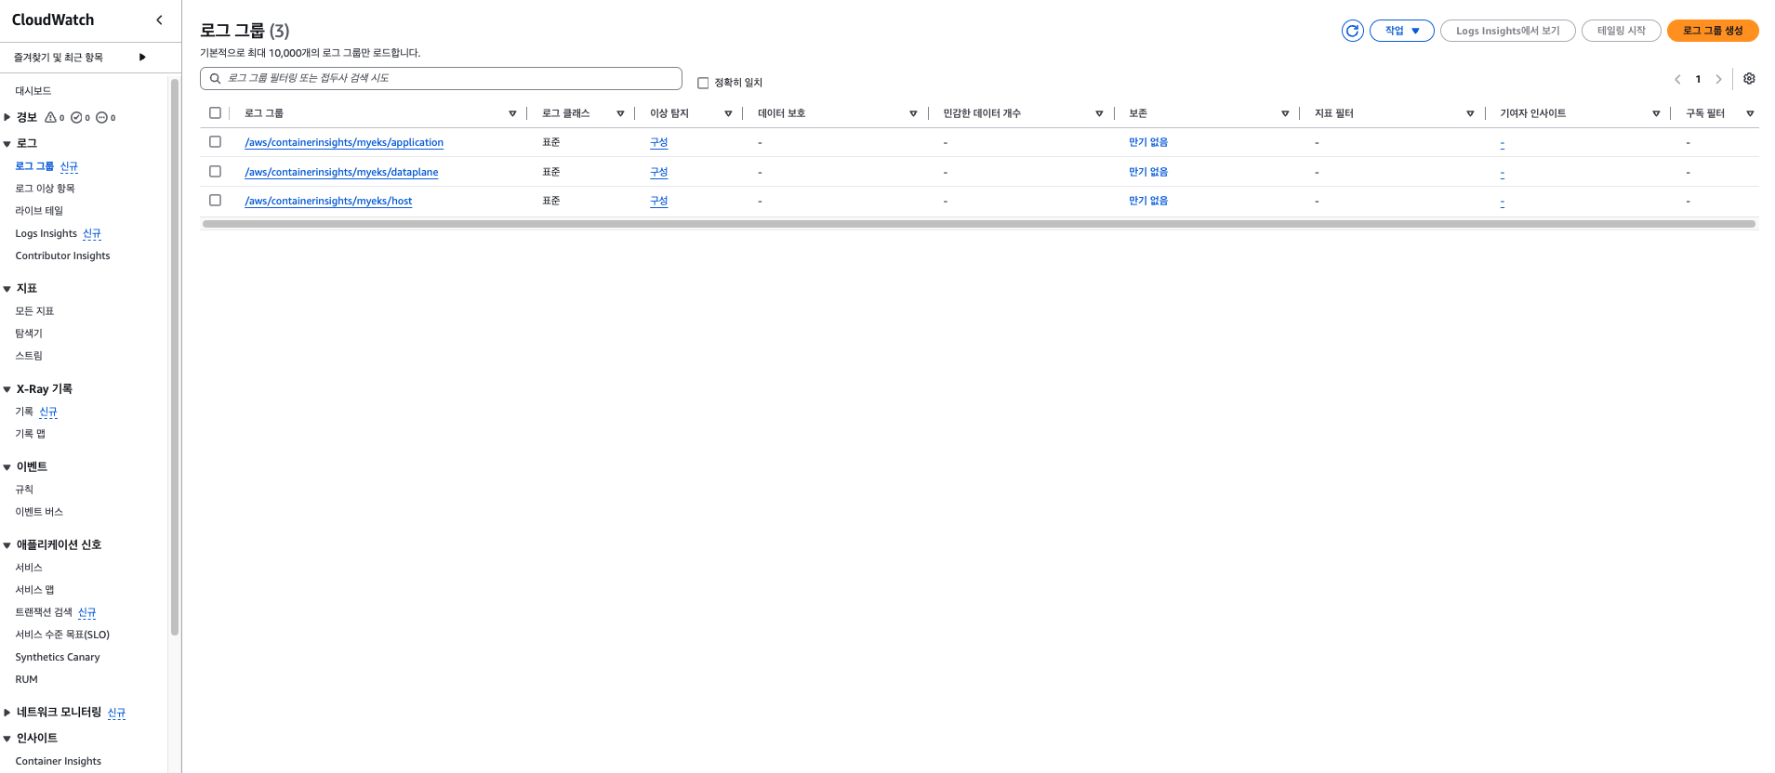Open the /aws/containerinsights/myeks/host log group
The height and width of the screenshot is (773, 1775).
328,201
